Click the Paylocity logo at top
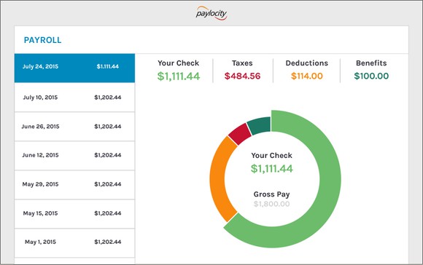The height and width of the screenshot is (265, 423). pos(211,13)
